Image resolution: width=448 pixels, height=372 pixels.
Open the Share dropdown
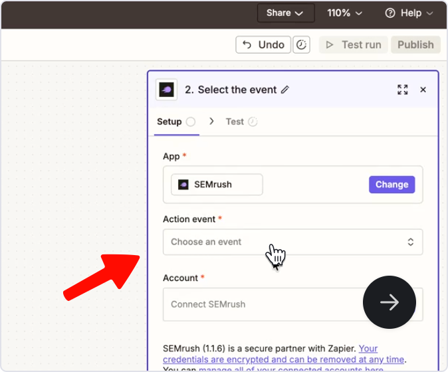[286, 13]
